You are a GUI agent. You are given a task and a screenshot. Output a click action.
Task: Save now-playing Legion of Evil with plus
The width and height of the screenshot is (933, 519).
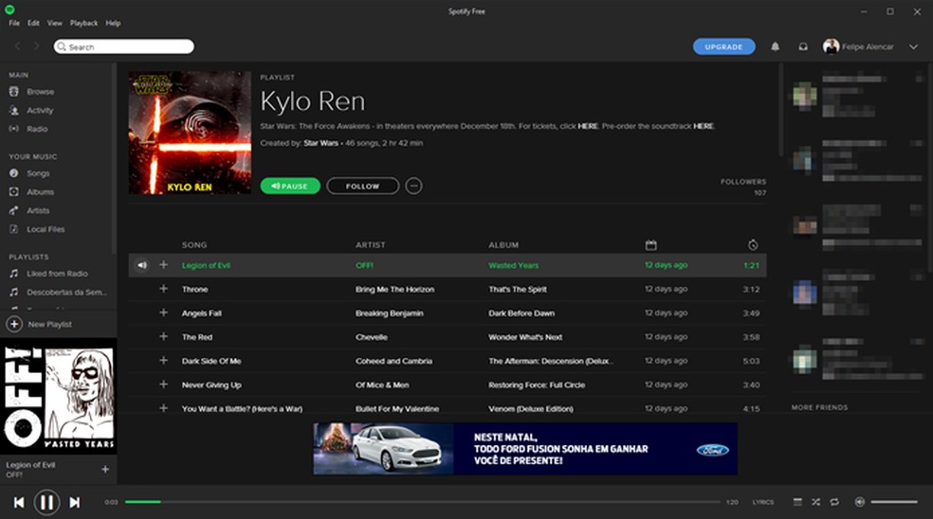(105, 469)
